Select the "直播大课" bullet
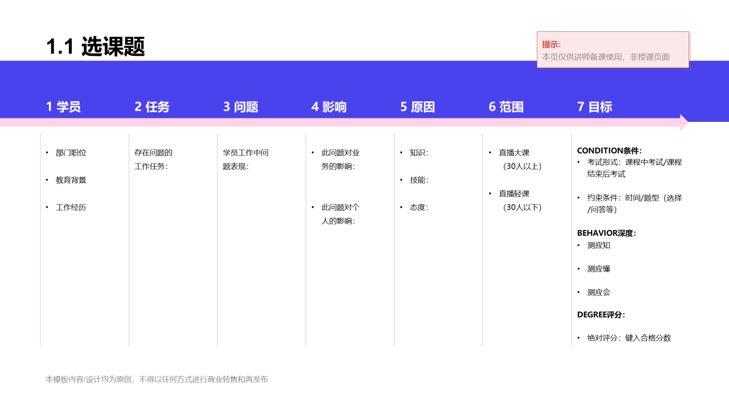This screenshot has height=410, width=729. click(514, 153)
